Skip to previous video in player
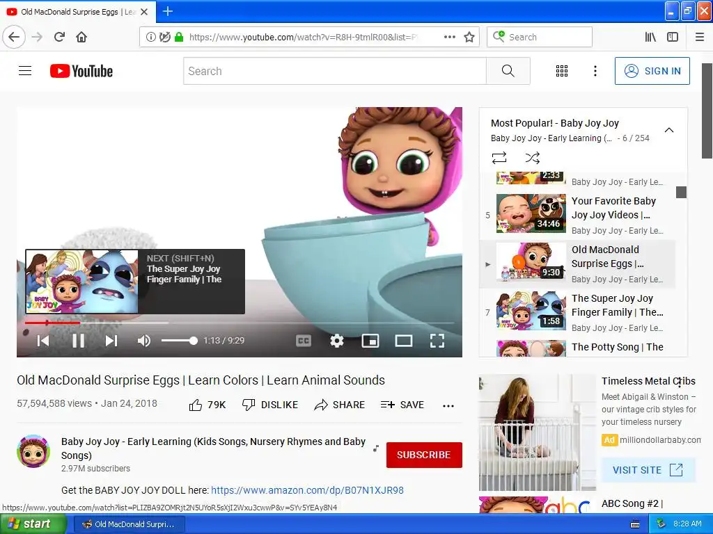The width and height of the screenshot is (713, 534). pos(43,341)
